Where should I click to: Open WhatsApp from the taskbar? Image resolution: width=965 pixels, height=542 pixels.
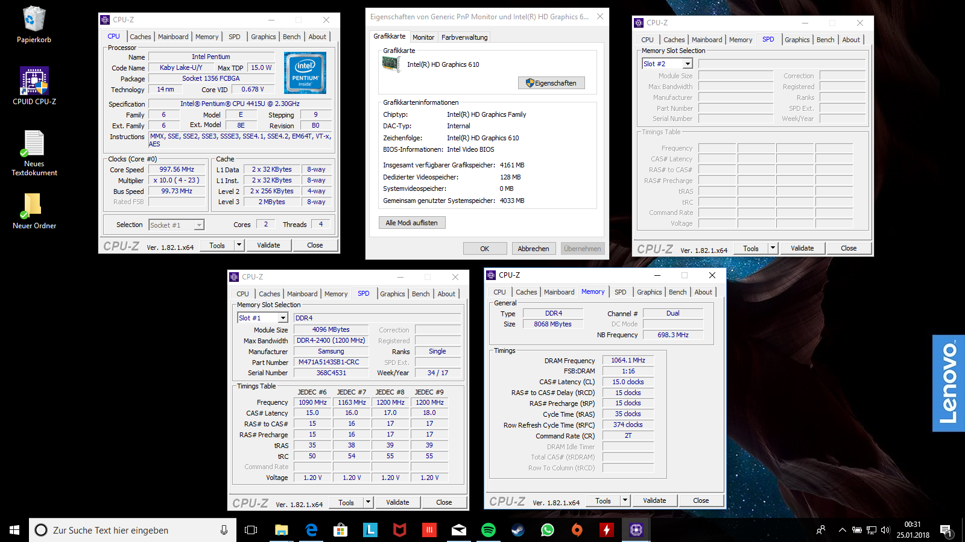tap(548, 530)
